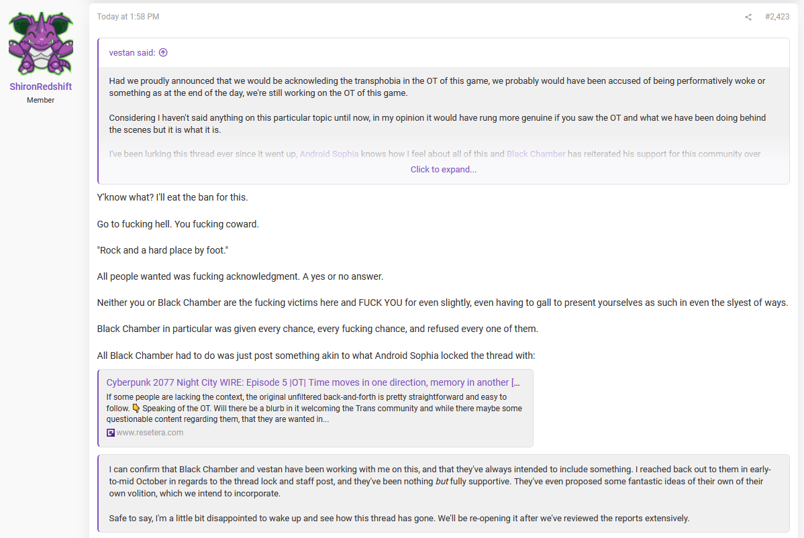Expand the quoted post via Click to expand
The width and height of the screenshot is (804, 538).
443,169
